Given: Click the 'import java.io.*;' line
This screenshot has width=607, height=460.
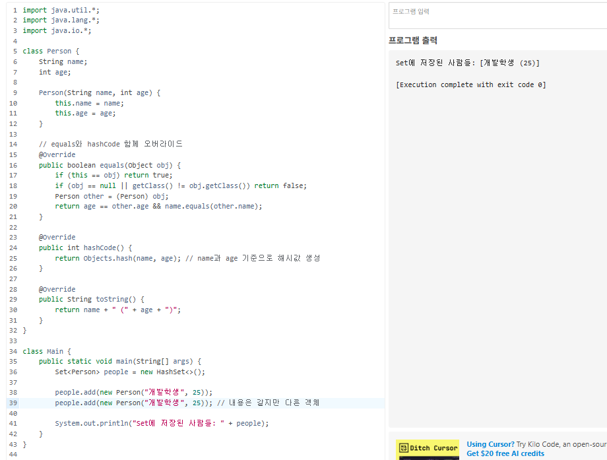Looking at the screenshot, I should tap(57, 30).
